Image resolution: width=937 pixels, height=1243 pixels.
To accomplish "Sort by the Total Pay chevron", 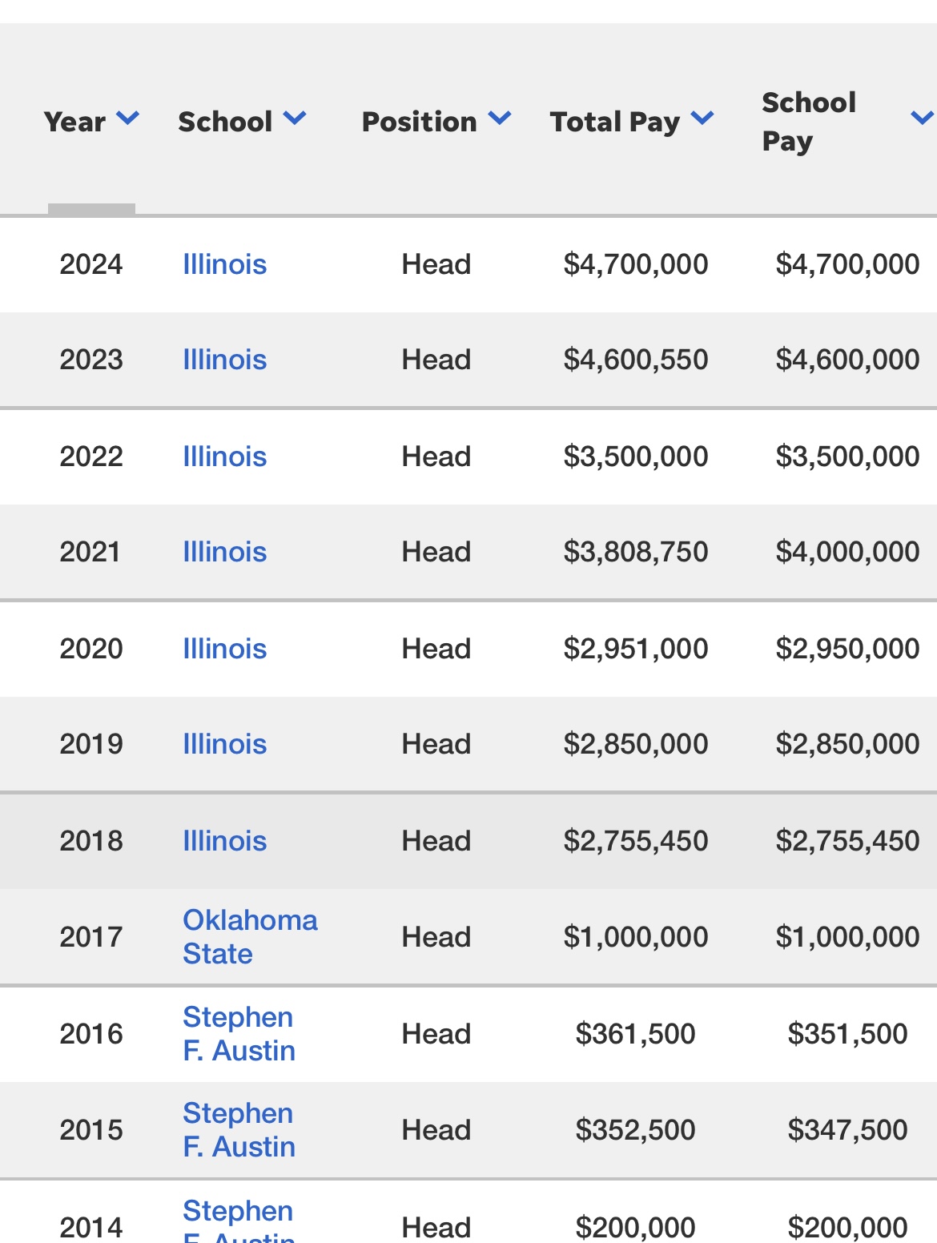I will 702,119.
